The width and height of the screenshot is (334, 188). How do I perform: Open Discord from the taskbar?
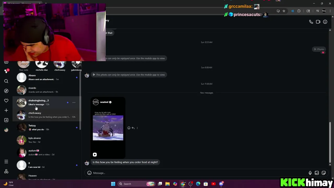[221, 184]
